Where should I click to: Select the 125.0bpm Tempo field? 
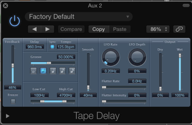click(x=66, y=47)
